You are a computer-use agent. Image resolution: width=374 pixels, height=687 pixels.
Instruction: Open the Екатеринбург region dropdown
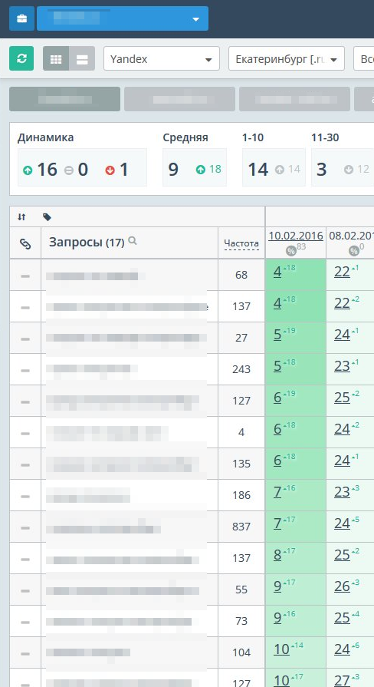pyautogui.click(x=287, y=58)
